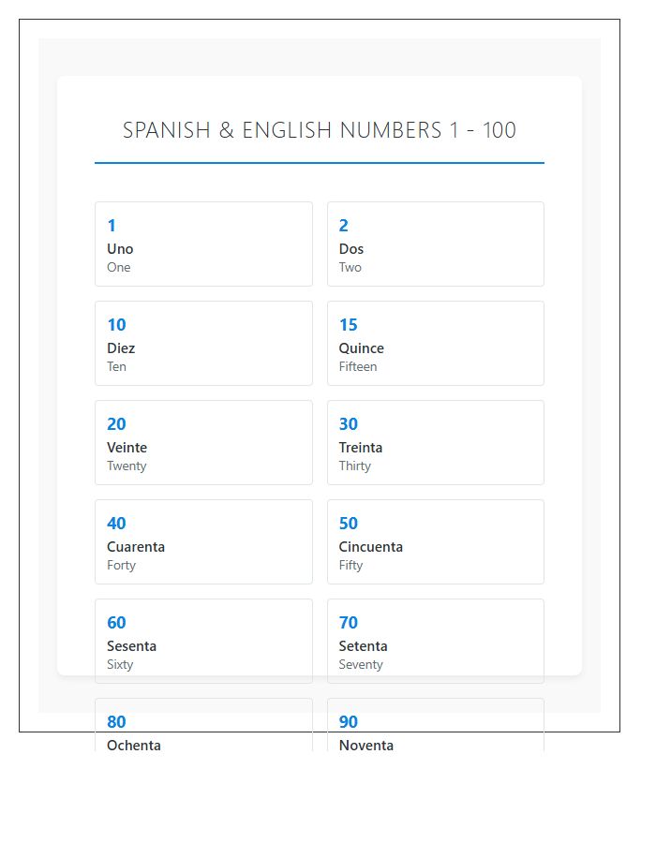Select the number 20 card number
This screenshot has height=843, width=656.
[x=117, y=424]
